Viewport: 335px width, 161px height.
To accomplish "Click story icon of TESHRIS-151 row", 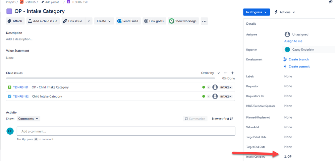I will 9,87.
